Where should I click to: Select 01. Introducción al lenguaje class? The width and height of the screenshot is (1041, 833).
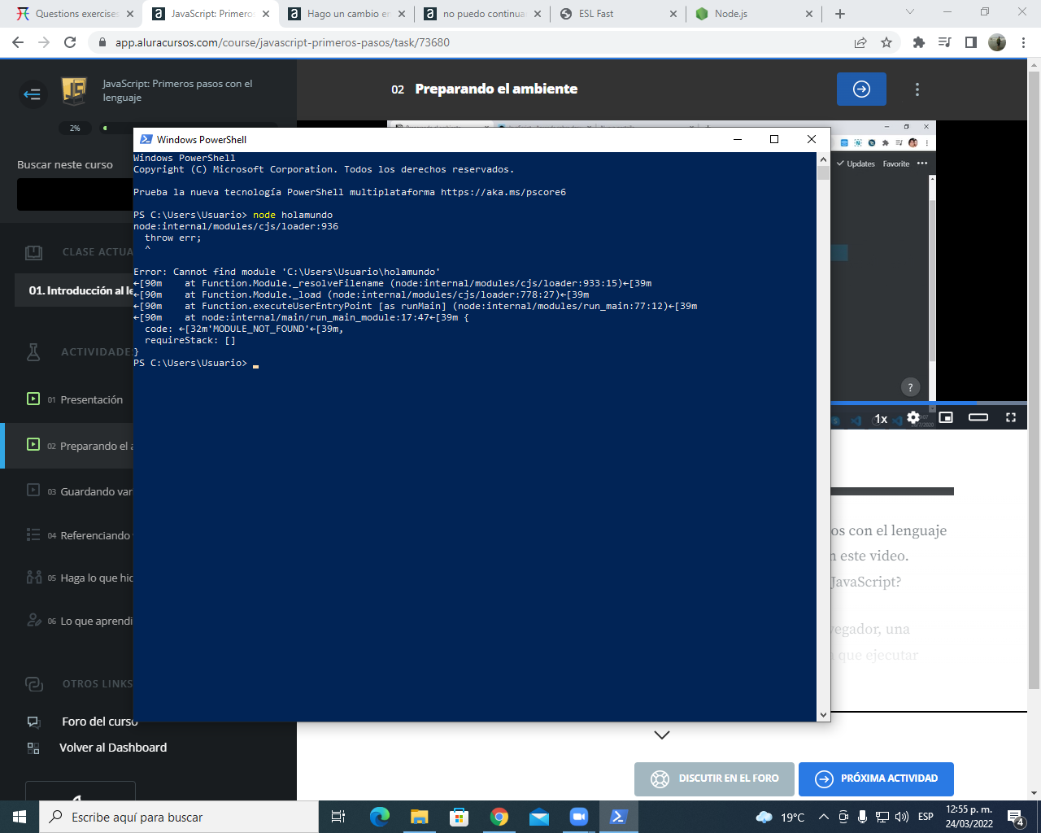(x=75, y=290)
